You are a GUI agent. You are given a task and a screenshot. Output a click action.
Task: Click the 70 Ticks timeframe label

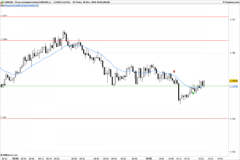(77, 2)
